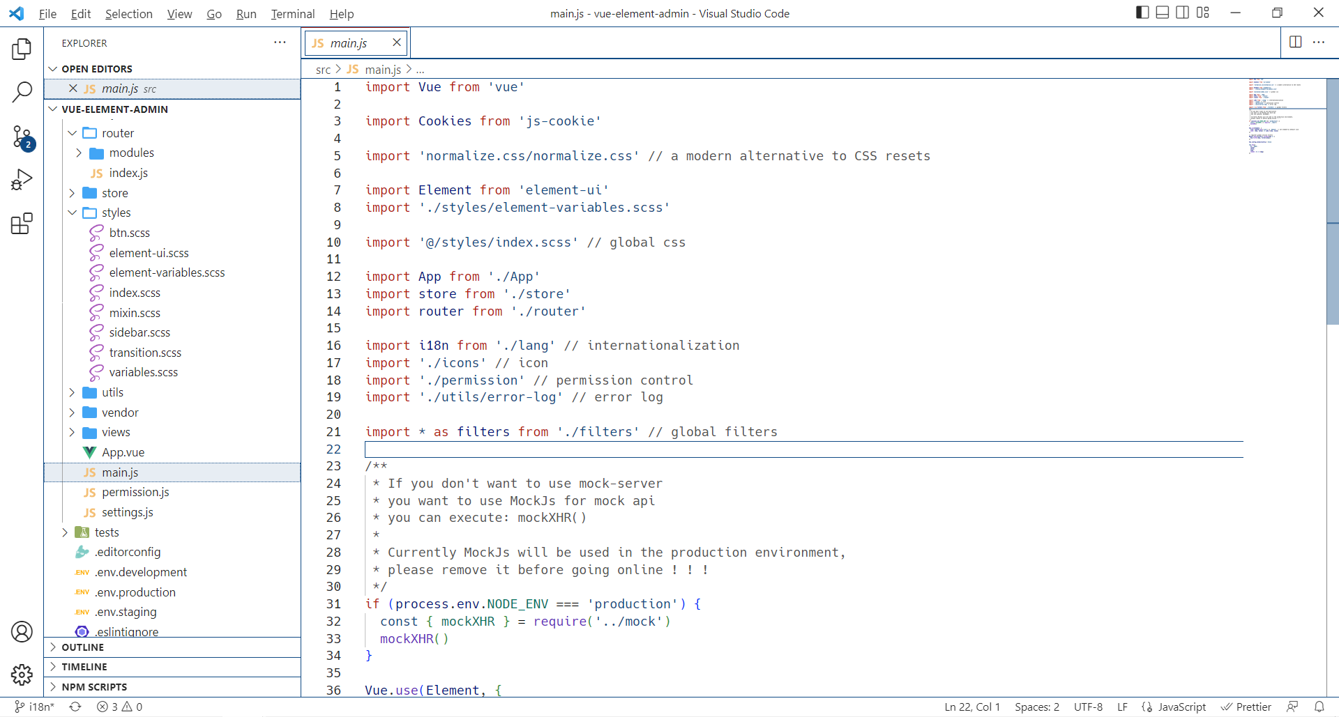Toggle the secondary side bar layout button
1339x717 pixels.
[x=1183, y=13]
